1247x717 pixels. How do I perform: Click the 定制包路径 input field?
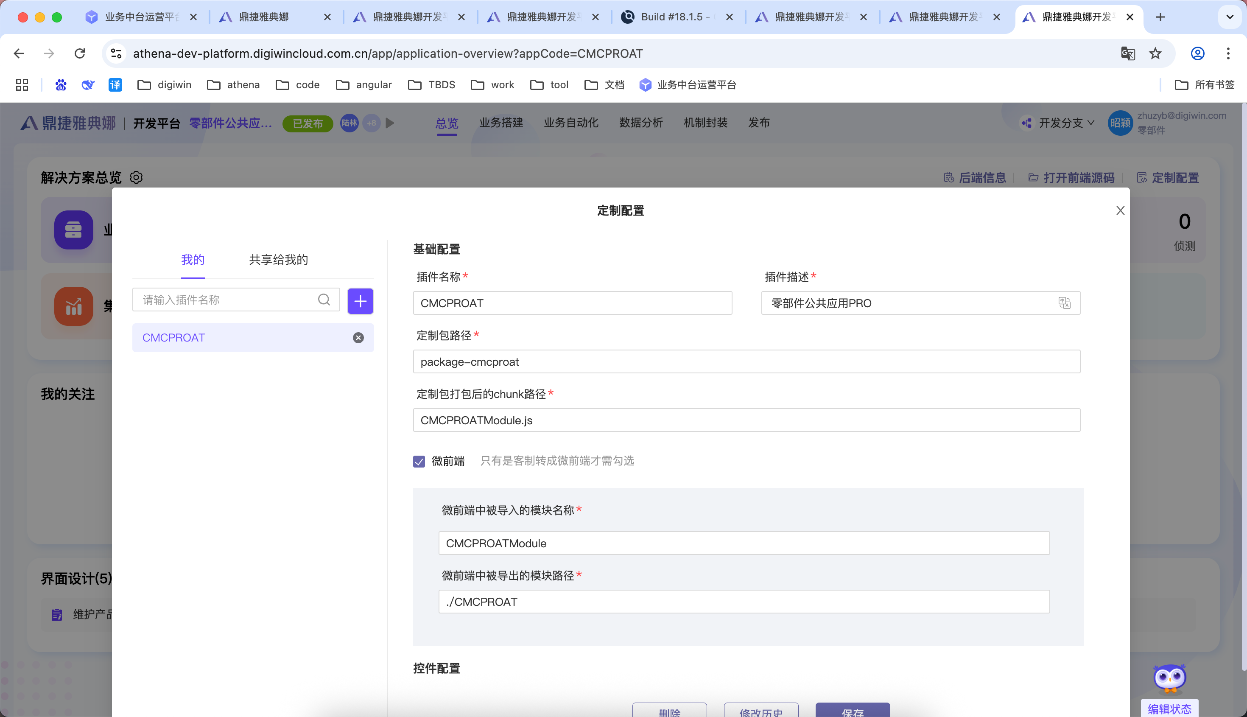click(747, 361)
